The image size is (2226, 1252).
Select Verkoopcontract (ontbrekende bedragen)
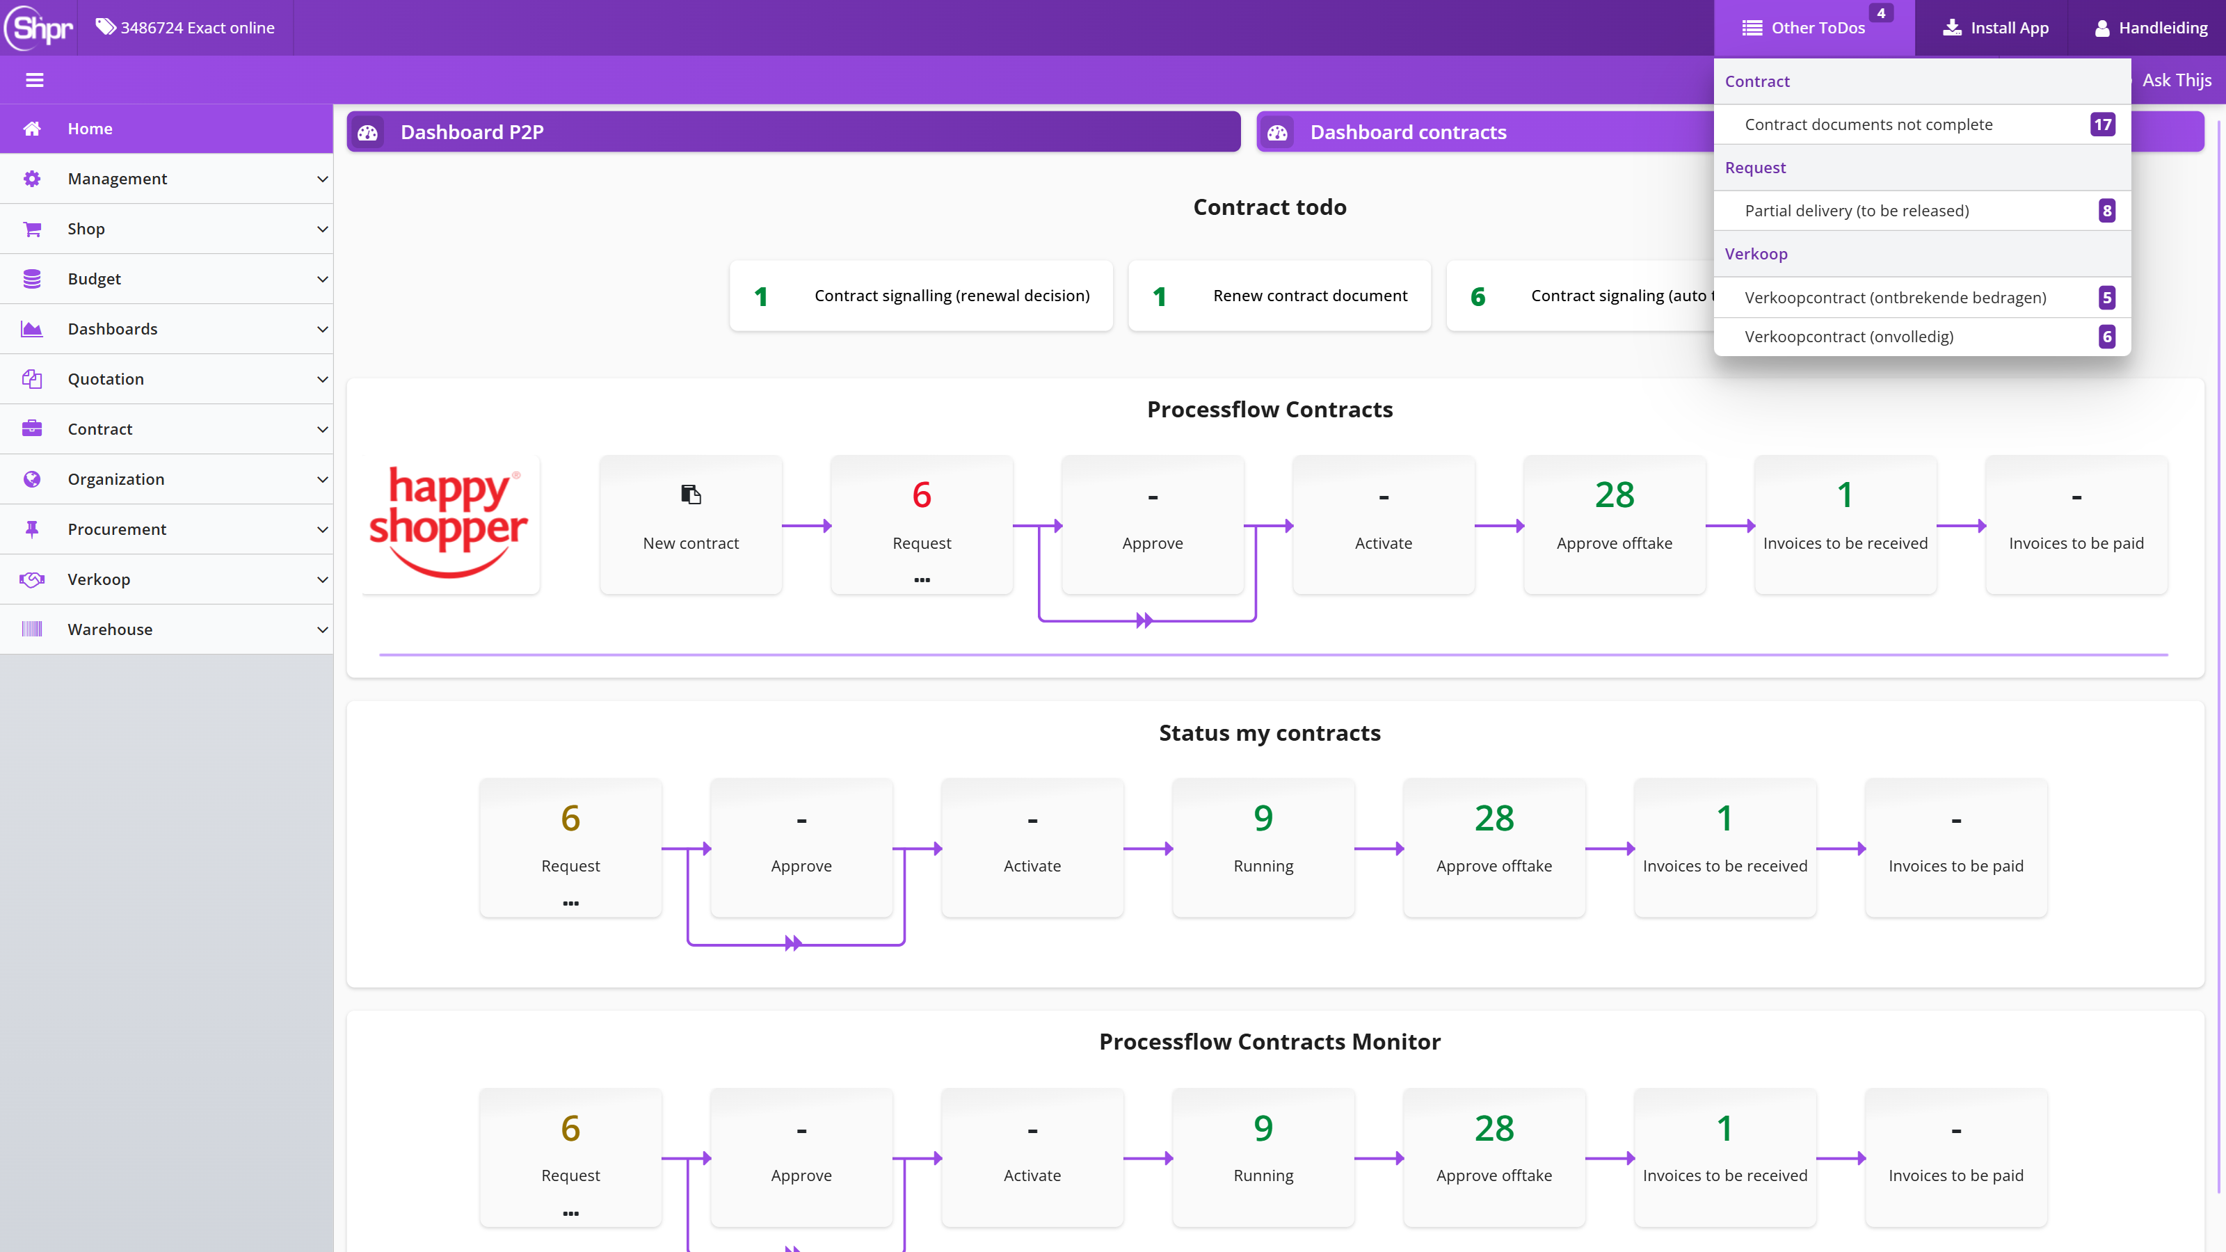click(x=1922, y=297)
